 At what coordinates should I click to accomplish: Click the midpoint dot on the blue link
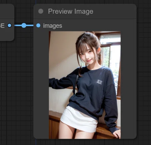point(24,25)
